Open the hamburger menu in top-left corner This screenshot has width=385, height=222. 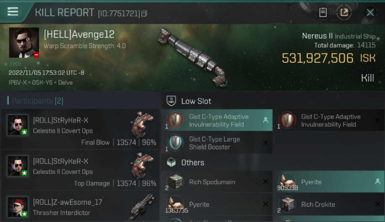pos(13,12)
